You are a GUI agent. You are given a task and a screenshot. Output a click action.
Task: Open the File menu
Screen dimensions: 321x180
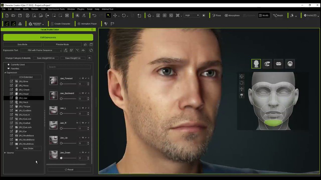3,9
